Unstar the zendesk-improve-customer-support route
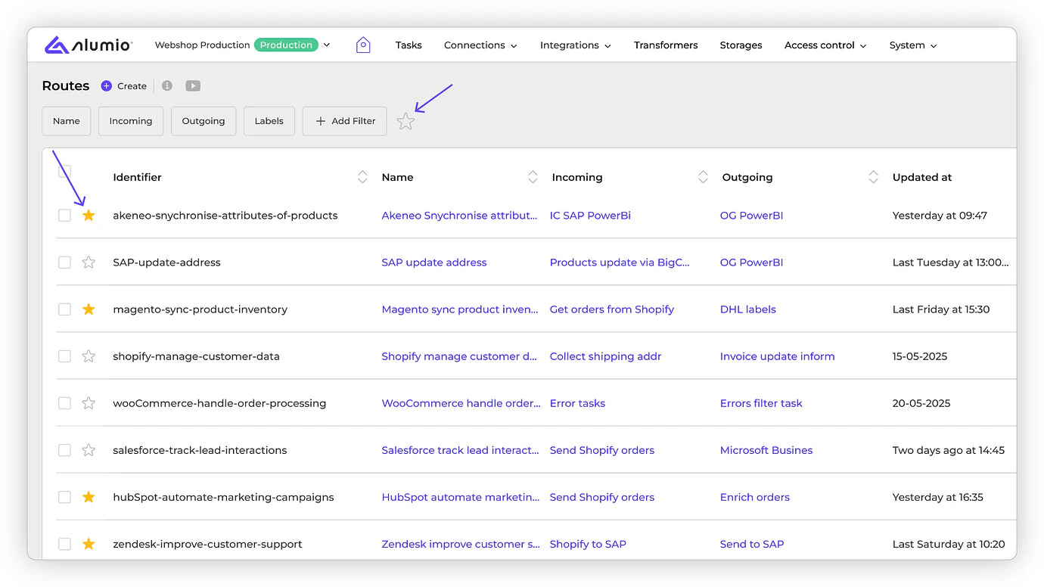The width and height of the screenshot is (1044, 587). pos(89,544)
